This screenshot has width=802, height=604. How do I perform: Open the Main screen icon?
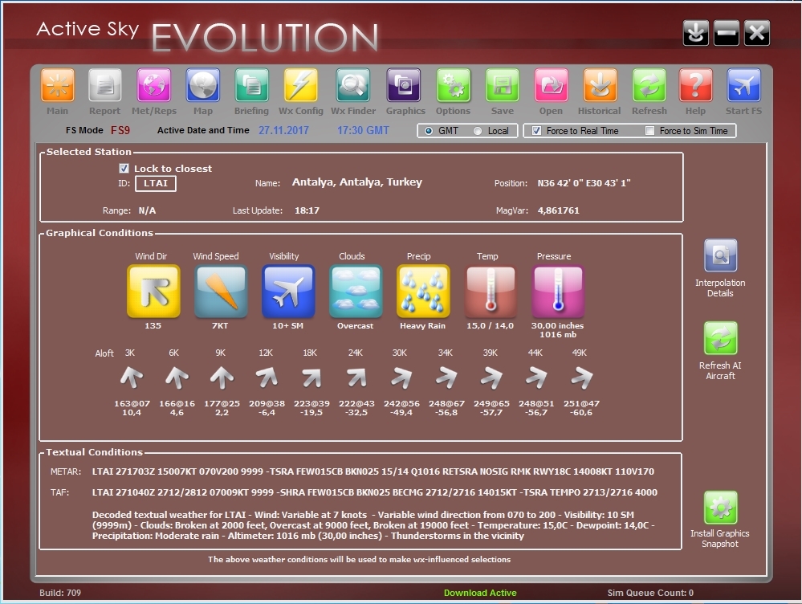coord(57,85)
